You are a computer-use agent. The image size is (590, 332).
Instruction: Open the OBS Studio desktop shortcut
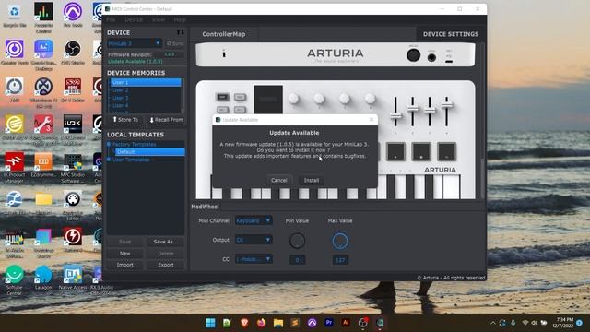[73, 52]
